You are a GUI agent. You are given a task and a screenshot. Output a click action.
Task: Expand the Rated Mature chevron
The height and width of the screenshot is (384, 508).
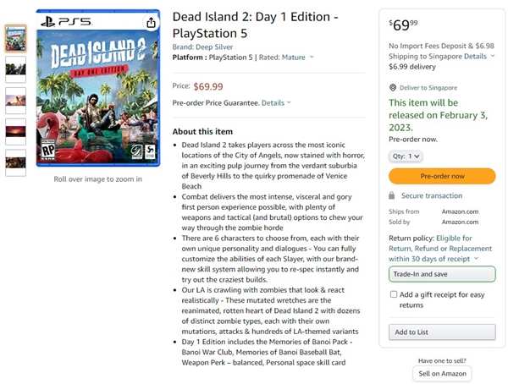pos(312,57)
